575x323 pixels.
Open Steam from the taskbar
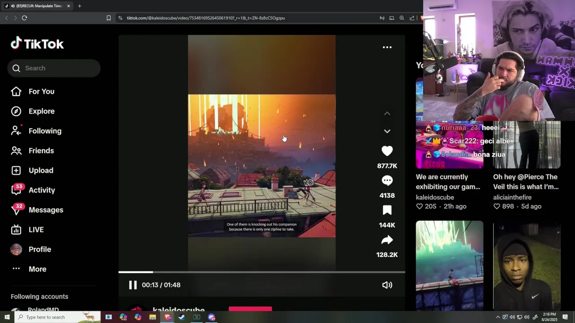coord(182,317)
